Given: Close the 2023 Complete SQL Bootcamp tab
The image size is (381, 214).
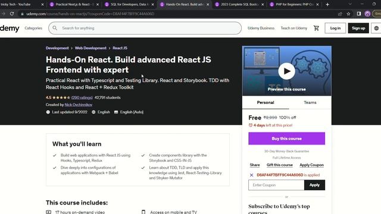Looking at the screenshot, I should click(263, 4).
